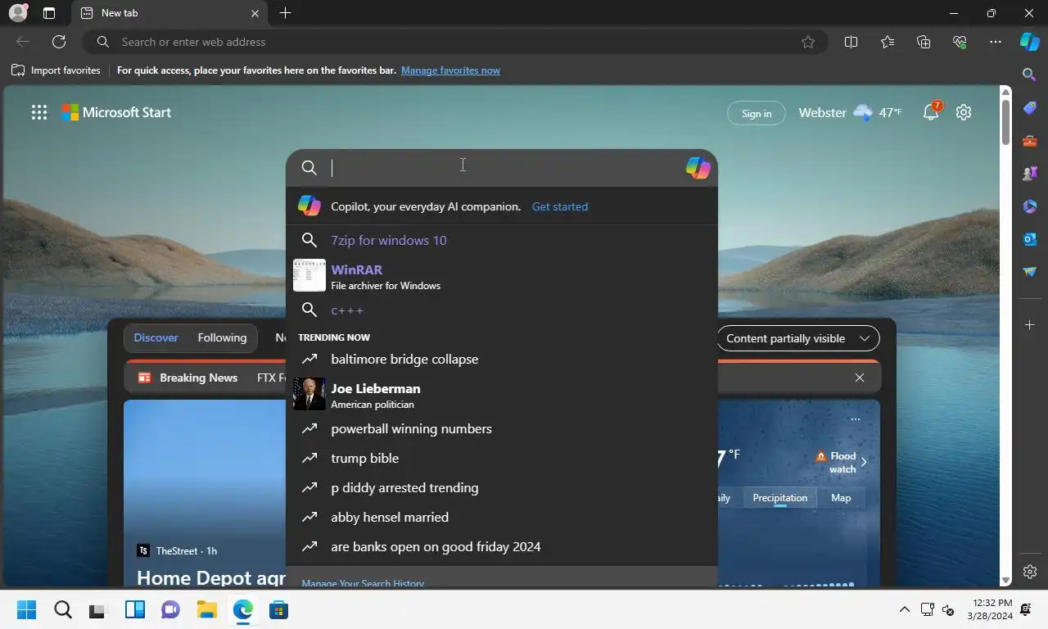
Task: Open the sidebar Games chess icon
Action: click(1030, 174)
